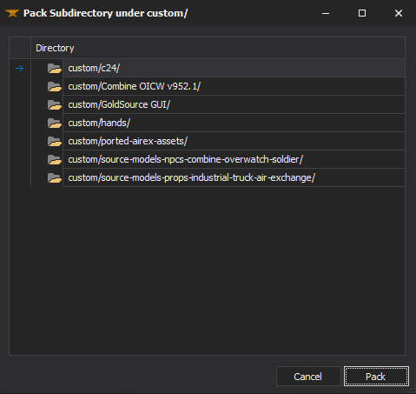Cancel the pack subdirectory dialog
This screenshot has height=394, width=416.
click(308, 377)
